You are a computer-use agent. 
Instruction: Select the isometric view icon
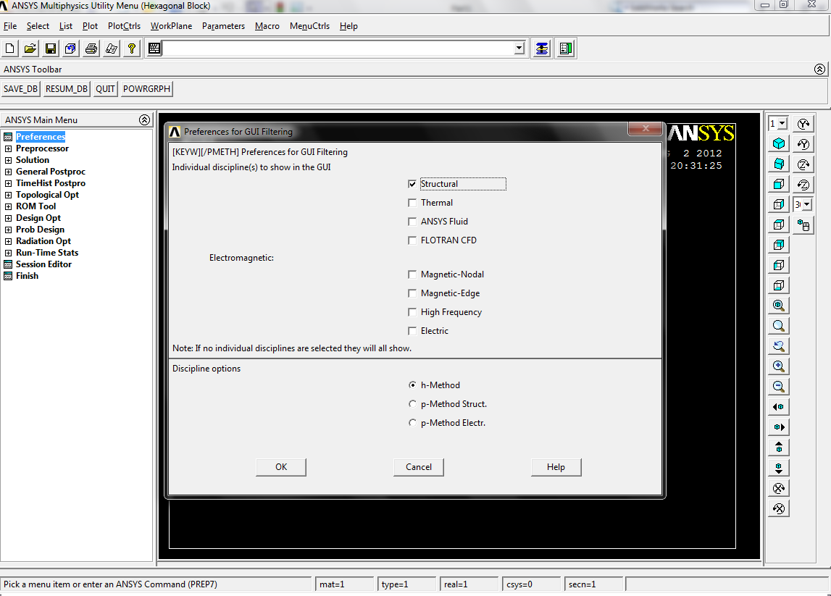(x=778, y=143)
